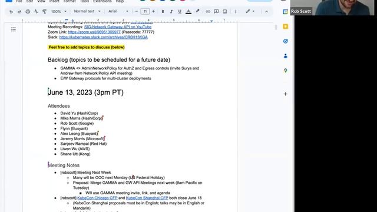377x212 pixels.
Task: Hide the menus with the collapse chevron
Action: 266,12
